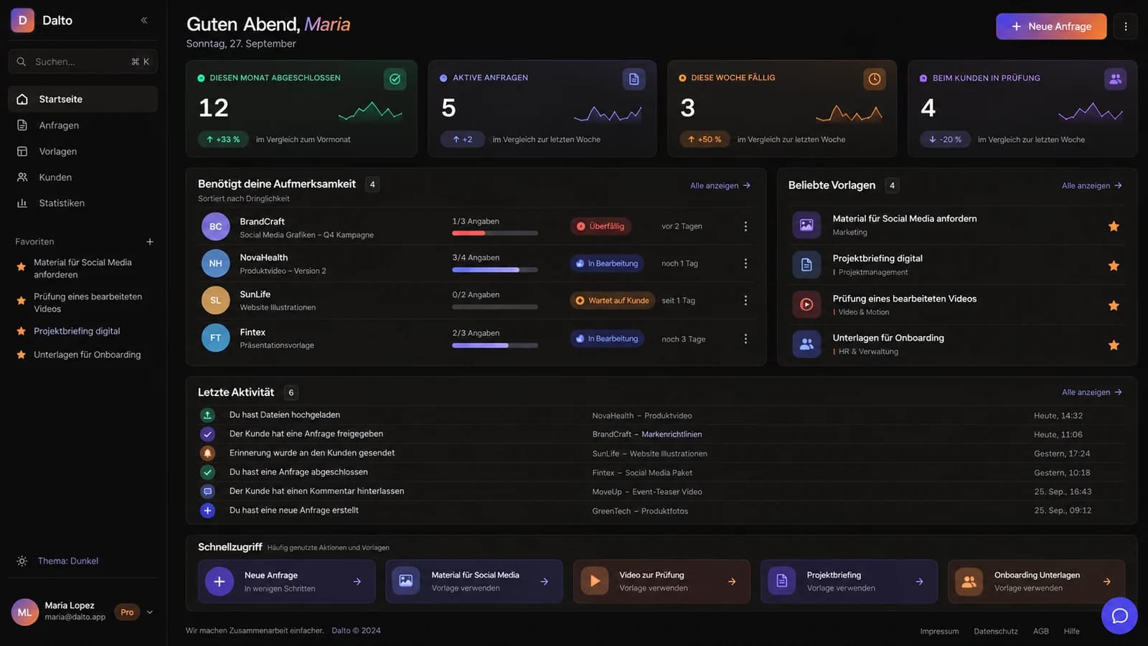This screenshot has height=646, width=1148.
Task: Click the document icon on Aktive Anfragen card
Action: 634,79
